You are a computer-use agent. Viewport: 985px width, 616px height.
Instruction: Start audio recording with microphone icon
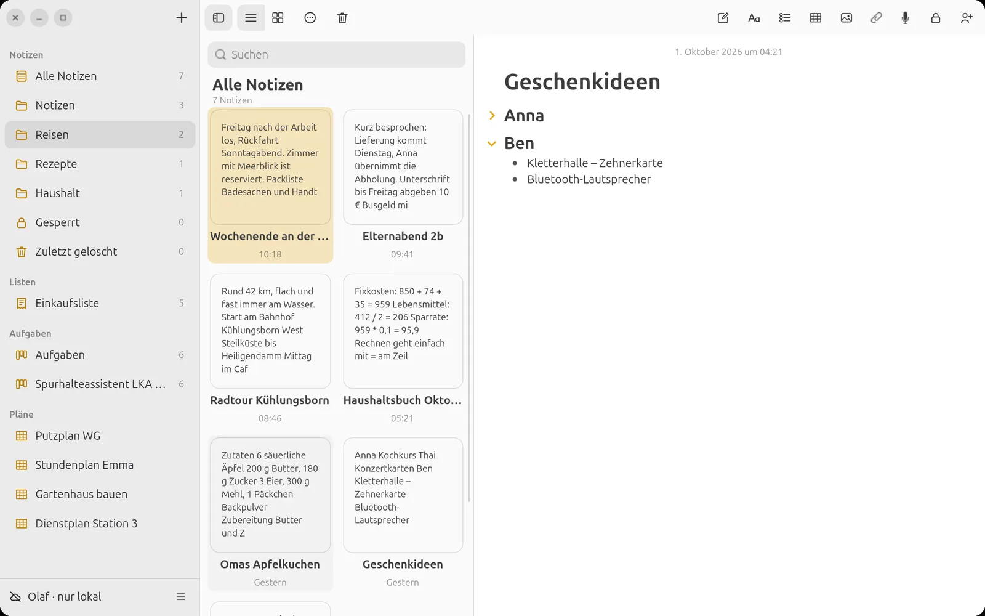pyautogui.click(x=905, y=18)
